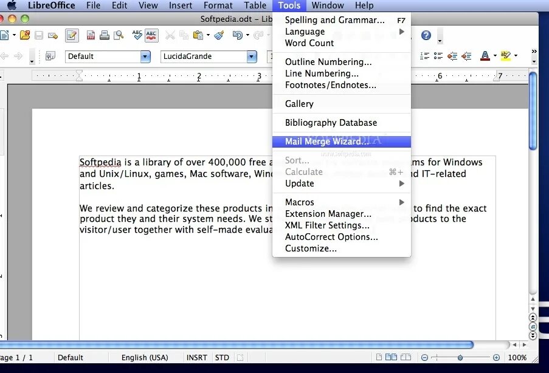Open AutoCorrect Options
Screen dimensions: 549x373
coord(341,237)
